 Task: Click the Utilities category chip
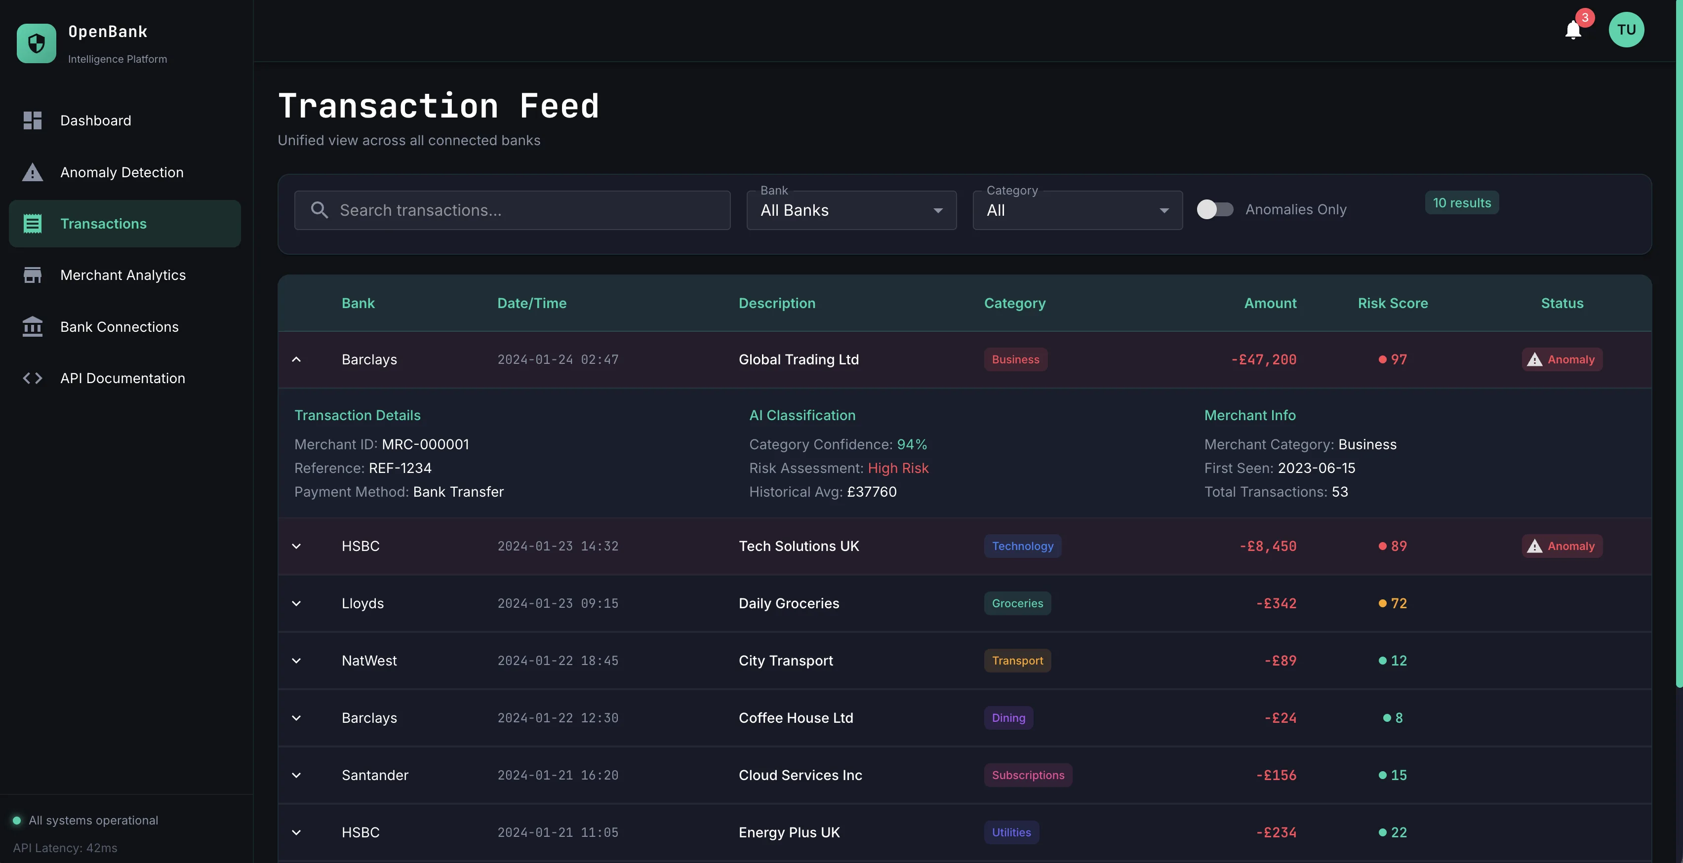[x=1011, y=832]
